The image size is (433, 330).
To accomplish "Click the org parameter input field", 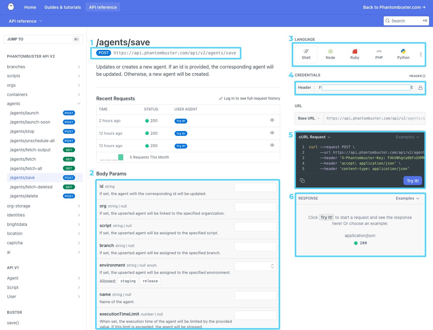I will pyautogui.click(x=255, y=207).
